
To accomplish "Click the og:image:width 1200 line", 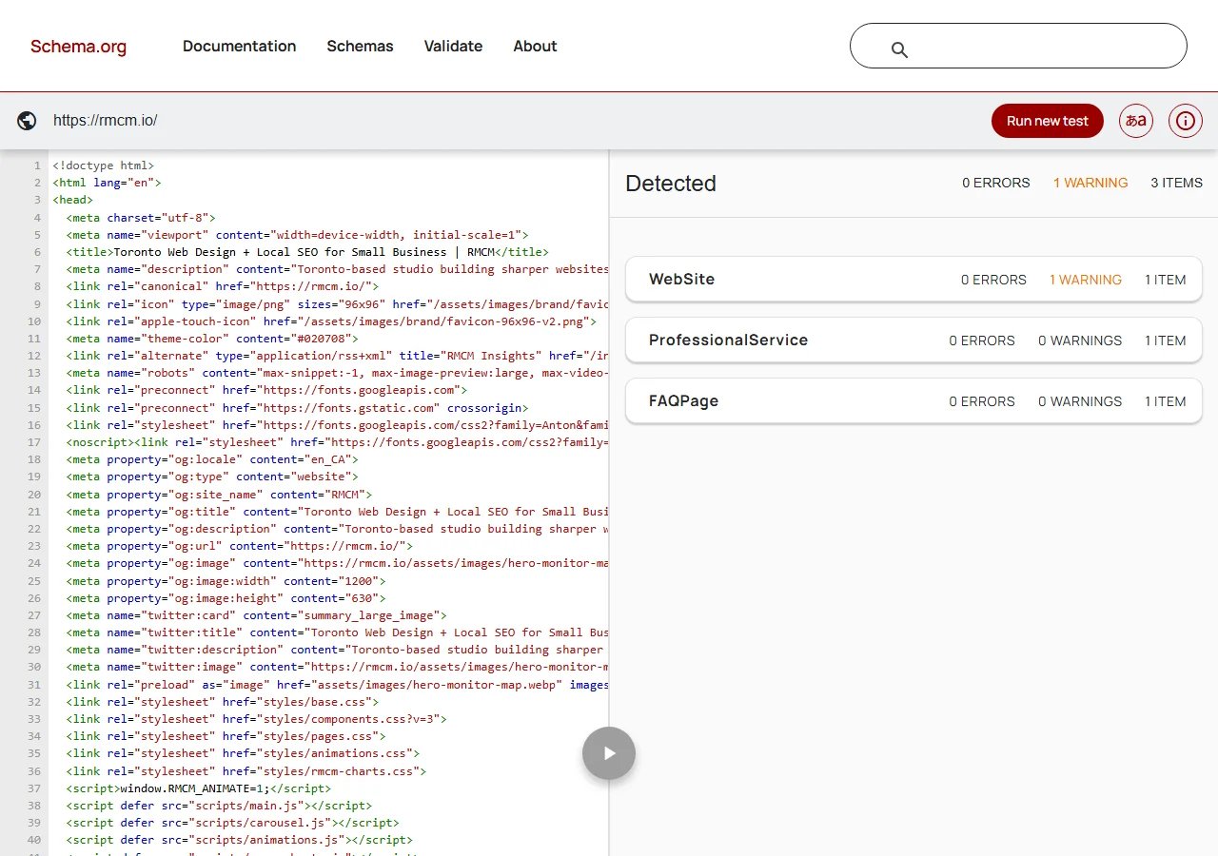I will [226, 581].
